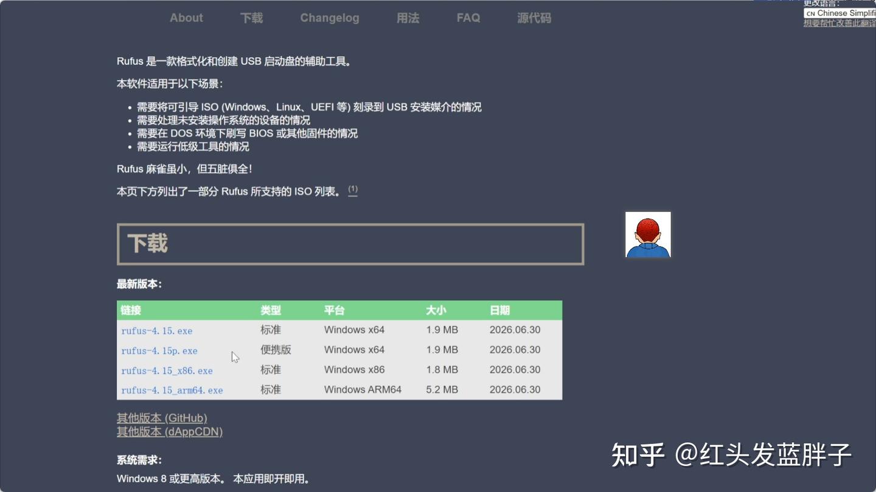Open the Changelog navigation item
876x492 pixels.
point(330,18)
